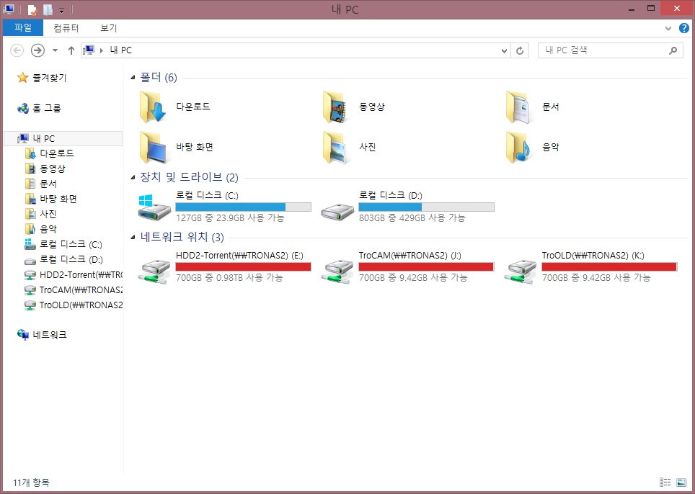Expand the ribbon with the chevron
Image resolution: width=695 pixels, height=494 pixels.
[668, 28]
